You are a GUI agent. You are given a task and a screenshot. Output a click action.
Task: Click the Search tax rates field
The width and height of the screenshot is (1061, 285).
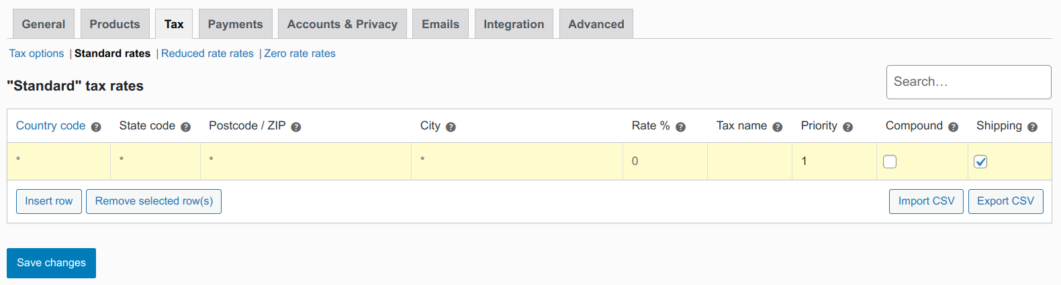(968, 82)
